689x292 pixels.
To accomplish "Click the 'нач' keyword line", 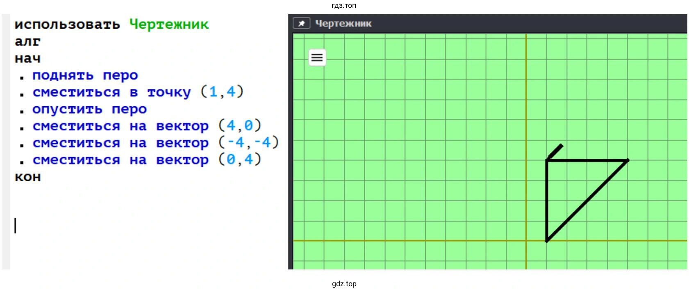I will pos(27,59).
